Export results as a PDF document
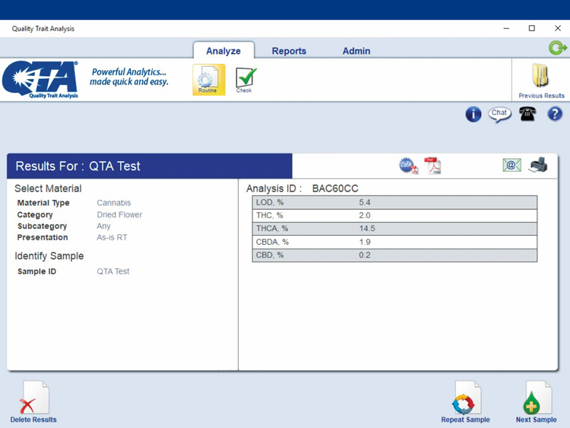Screen dimensions: 570x428 coord(432,166)
